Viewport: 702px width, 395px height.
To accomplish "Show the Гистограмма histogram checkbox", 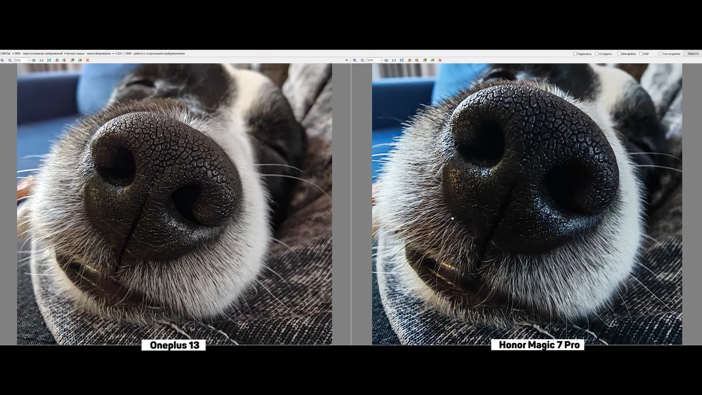I will tap(660, 54).
